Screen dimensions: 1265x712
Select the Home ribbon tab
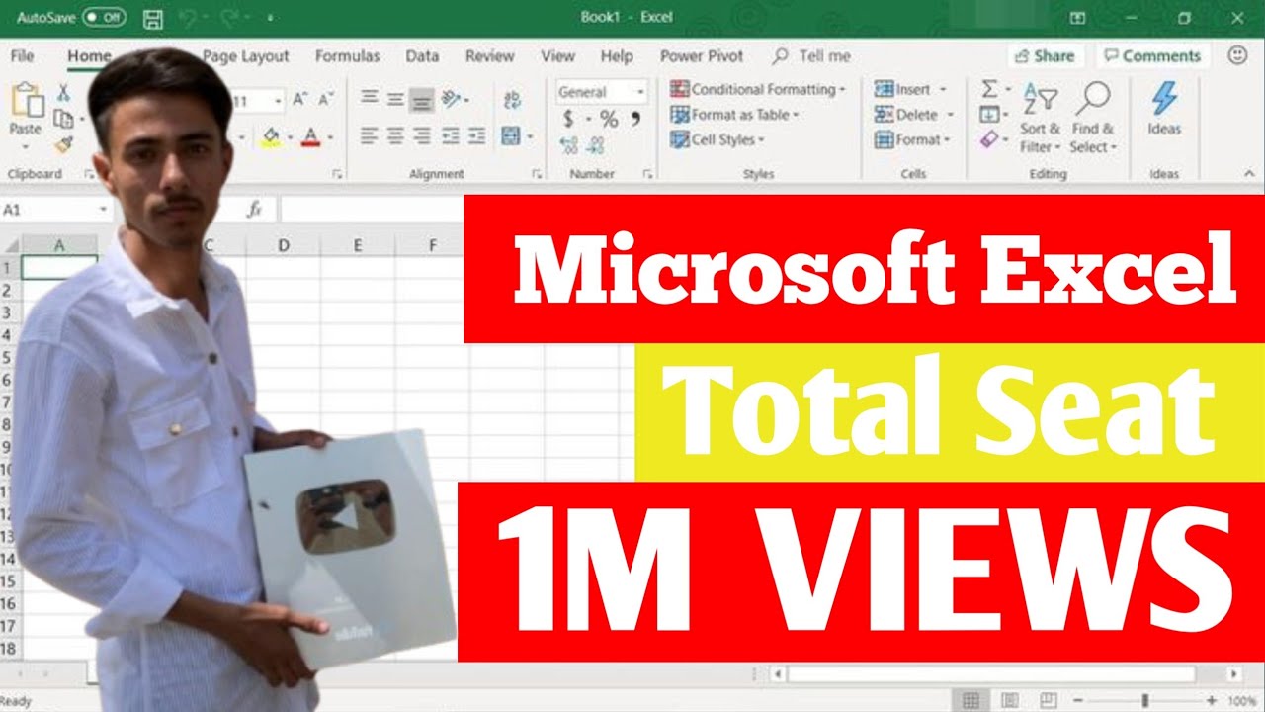click(x=89, y=56)
